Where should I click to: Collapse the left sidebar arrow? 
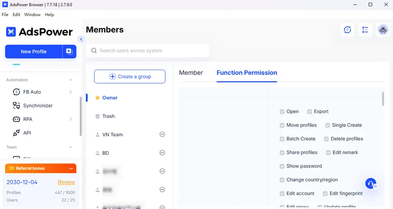tap(81, 39)
